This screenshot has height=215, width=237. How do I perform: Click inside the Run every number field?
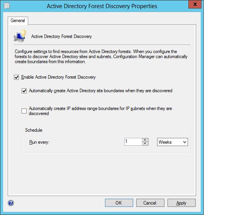click(x=133, y=142)
